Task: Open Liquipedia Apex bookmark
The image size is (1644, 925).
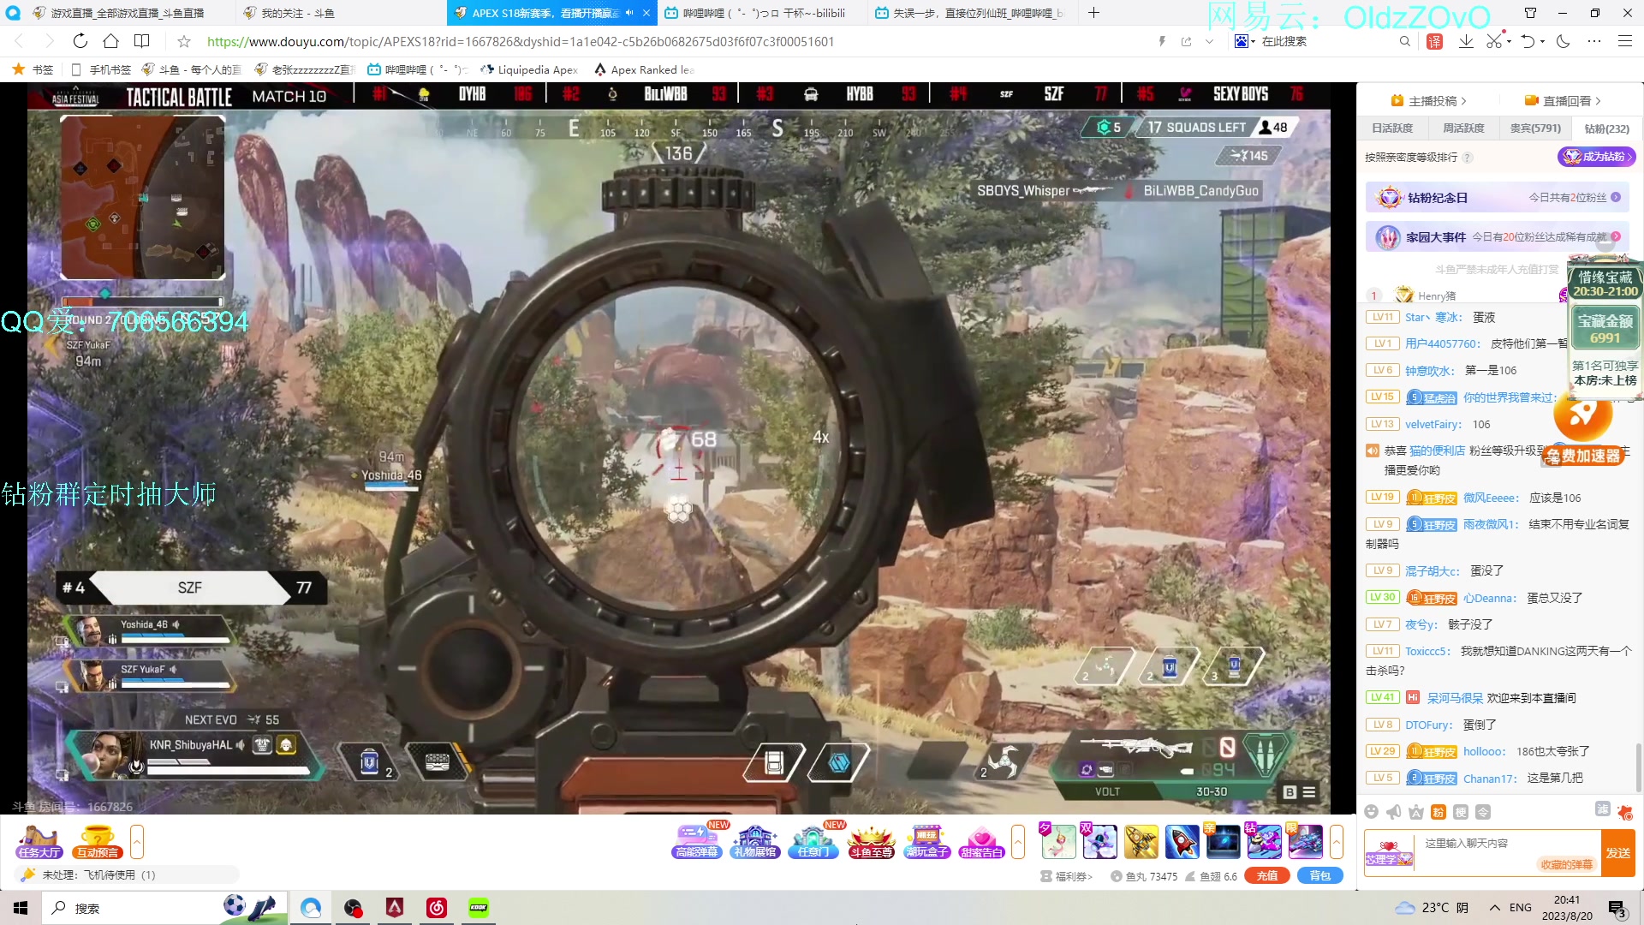Action: [x=529, y=69]
